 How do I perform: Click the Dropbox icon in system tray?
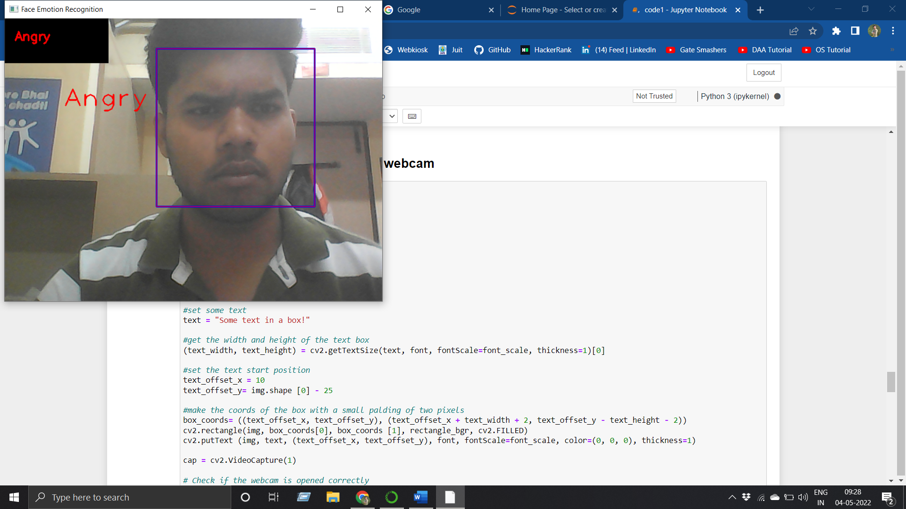tap(746, 497)
